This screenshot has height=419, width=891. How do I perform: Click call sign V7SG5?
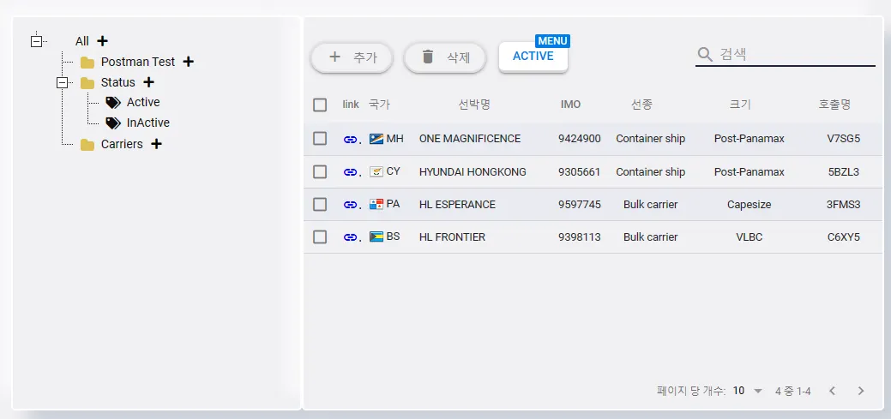point(844,139)
